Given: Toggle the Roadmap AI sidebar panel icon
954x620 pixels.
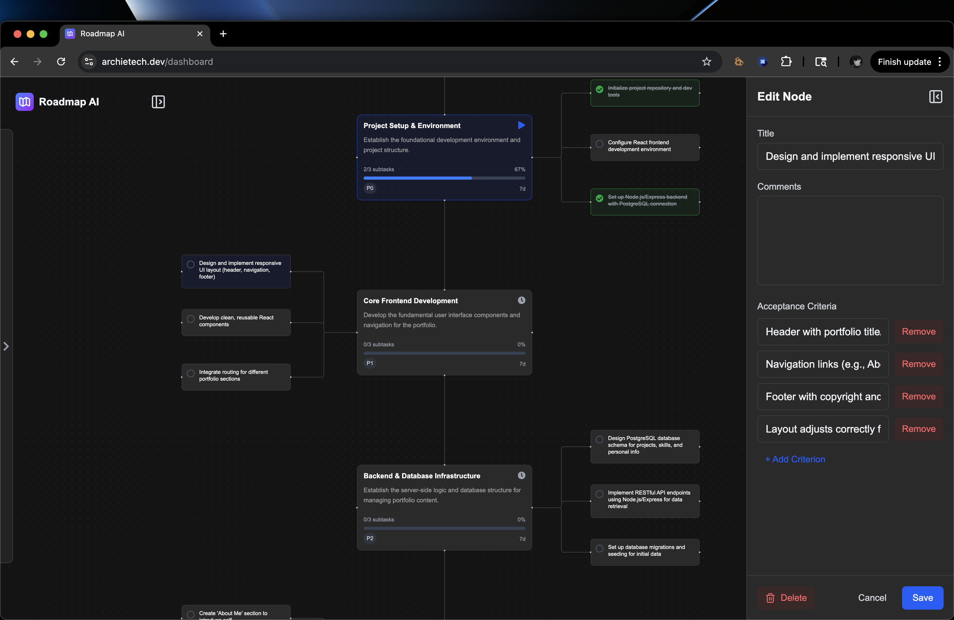Looking at the screenshot, I should (x=158, y=102).
